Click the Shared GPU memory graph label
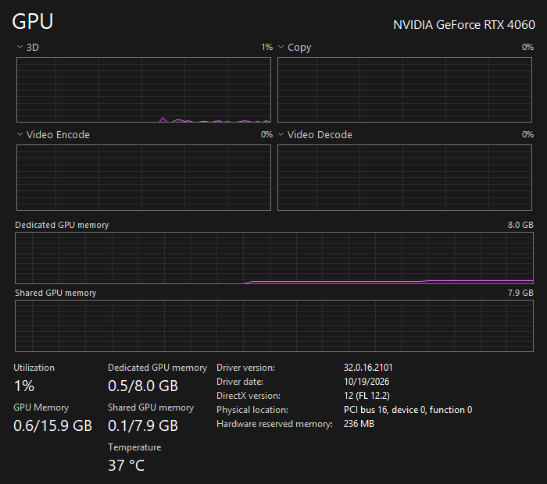 coord(55,293)
